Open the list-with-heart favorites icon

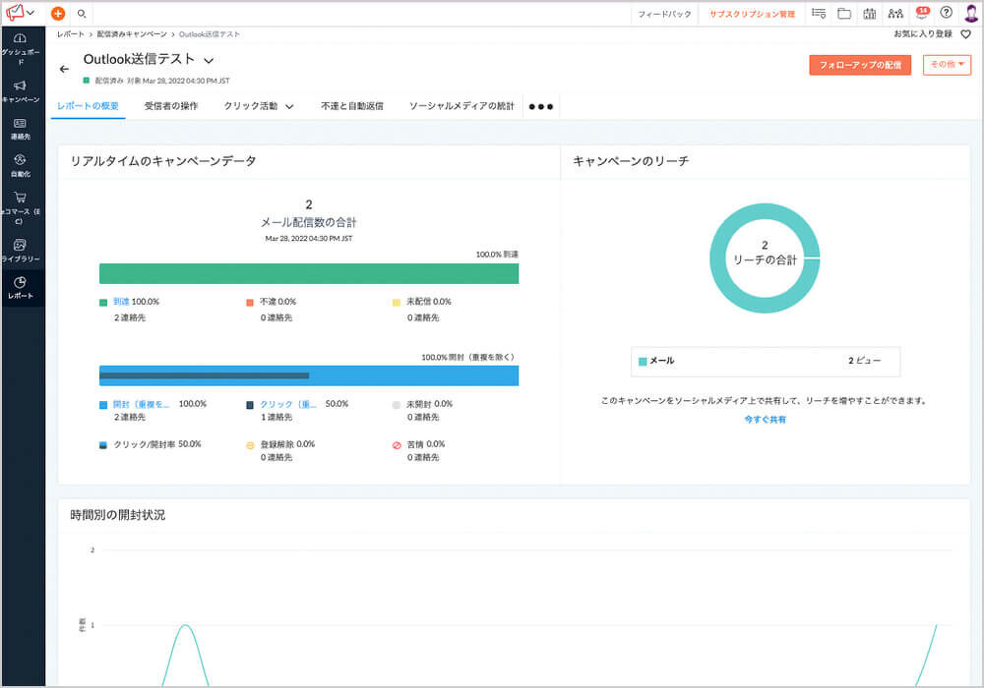(x=819, y=13)
